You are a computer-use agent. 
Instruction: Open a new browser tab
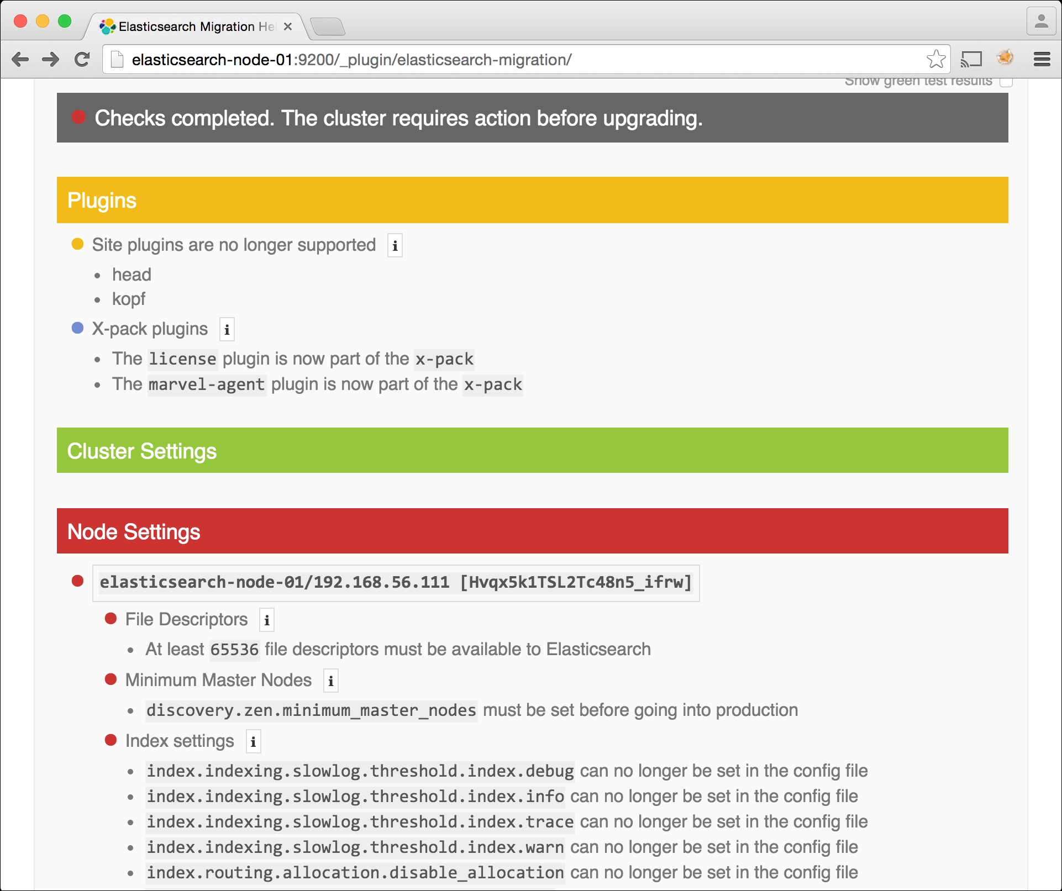pyautogui.click(x=328, y=27)
